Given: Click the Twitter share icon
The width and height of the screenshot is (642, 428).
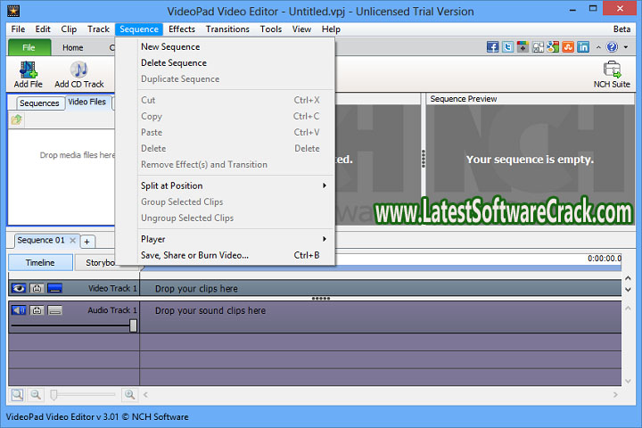Looking at the screenshot, I should point(507,47).
